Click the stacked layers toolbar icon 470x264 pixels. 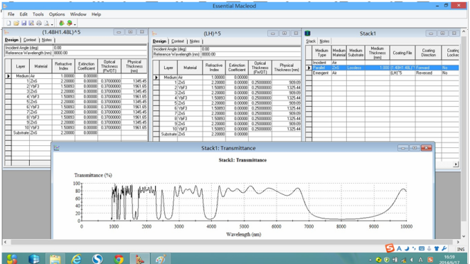tap(70, 23)
